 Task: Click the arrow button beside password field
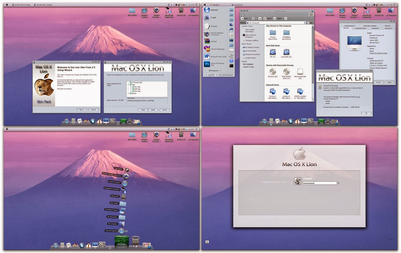(x=339, y=183)
